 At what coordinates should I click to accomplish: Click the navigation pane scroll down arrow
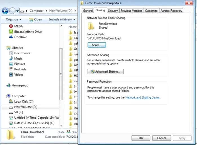click(x=61, y=126)
